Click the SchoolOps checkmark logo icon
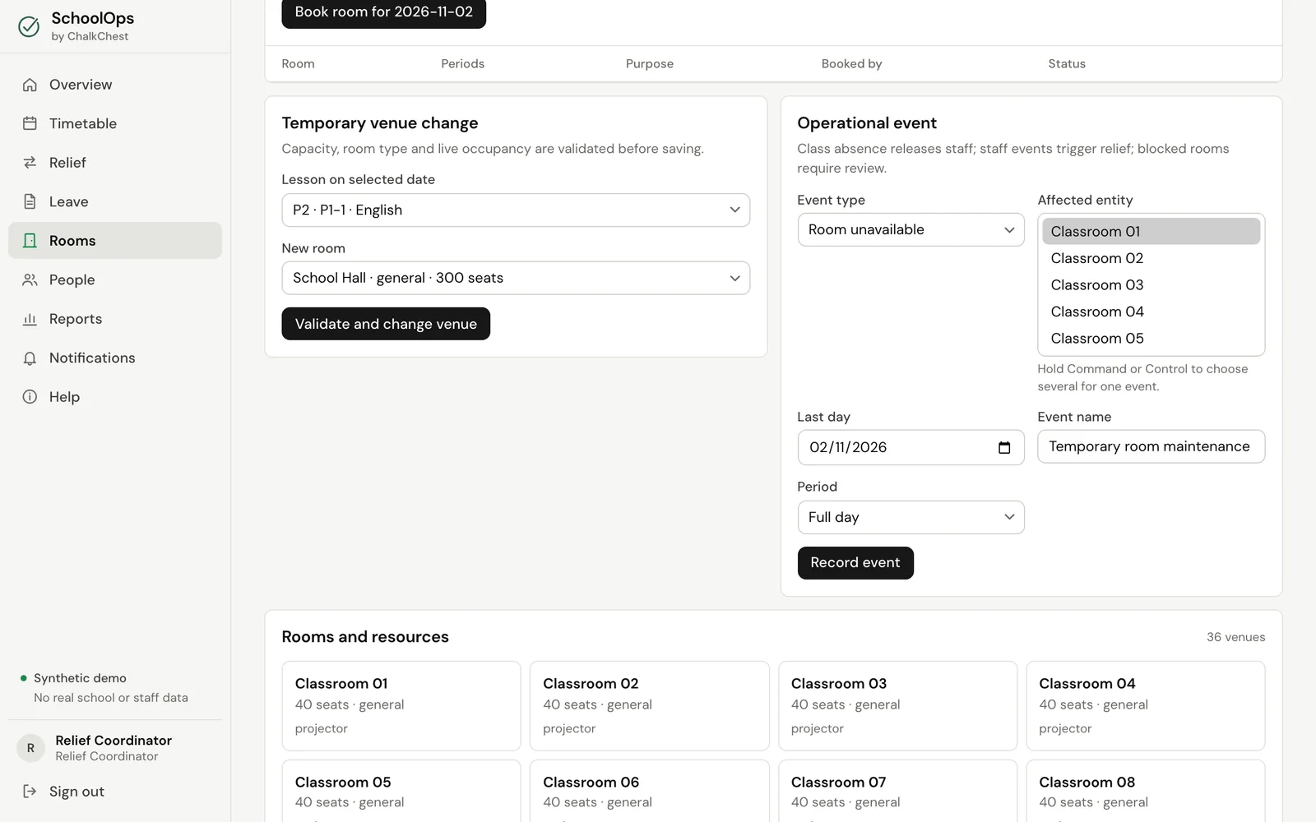The width and height of the screenshot is (1316, 822). coord(29,26)
